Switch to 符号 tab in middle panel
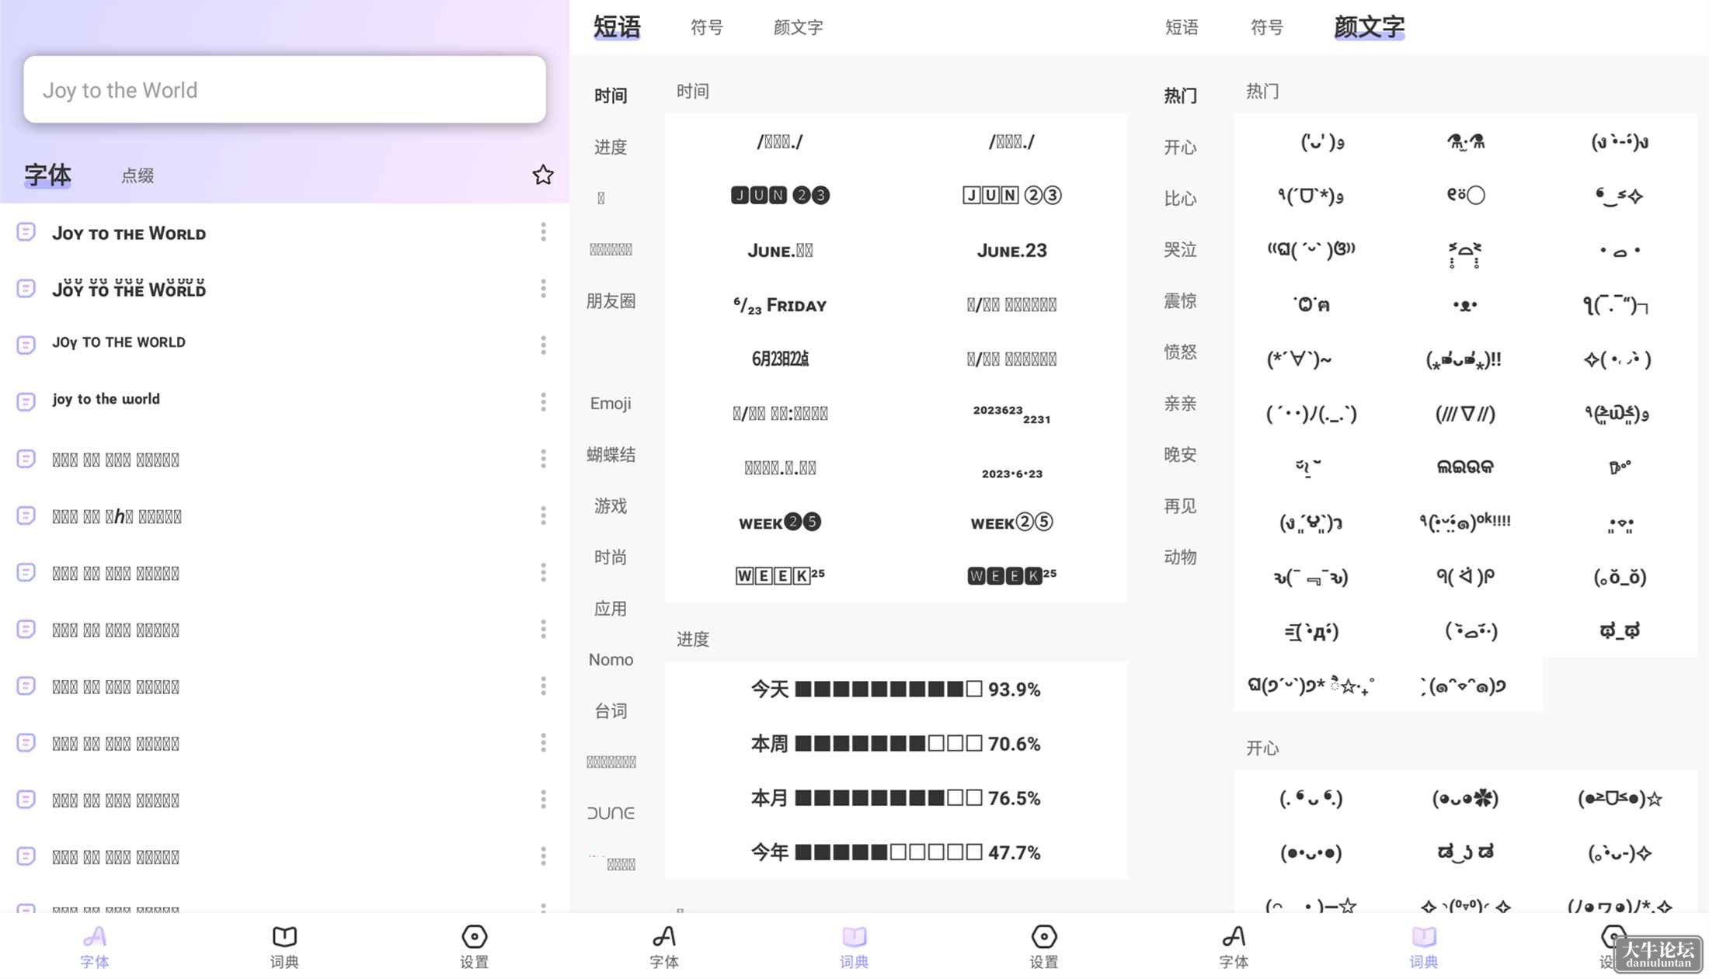Viewport: 1709px width, 979px height. (707, 27)
